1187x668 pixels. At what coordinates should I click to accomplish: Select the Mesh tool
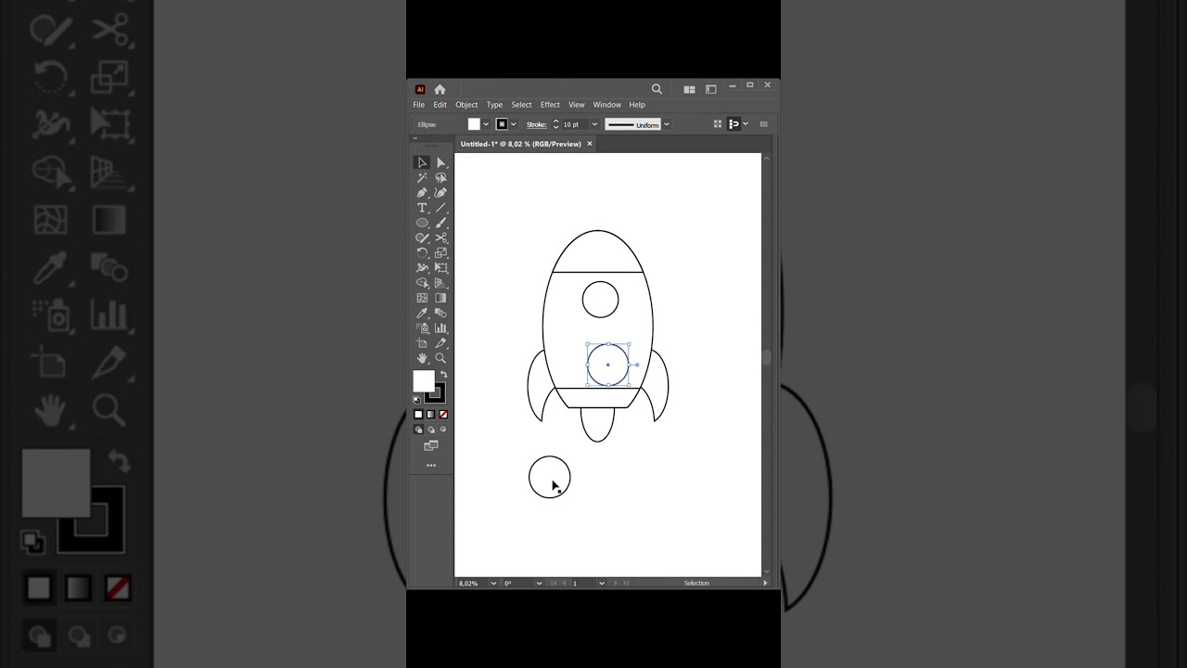pos(422,298)
